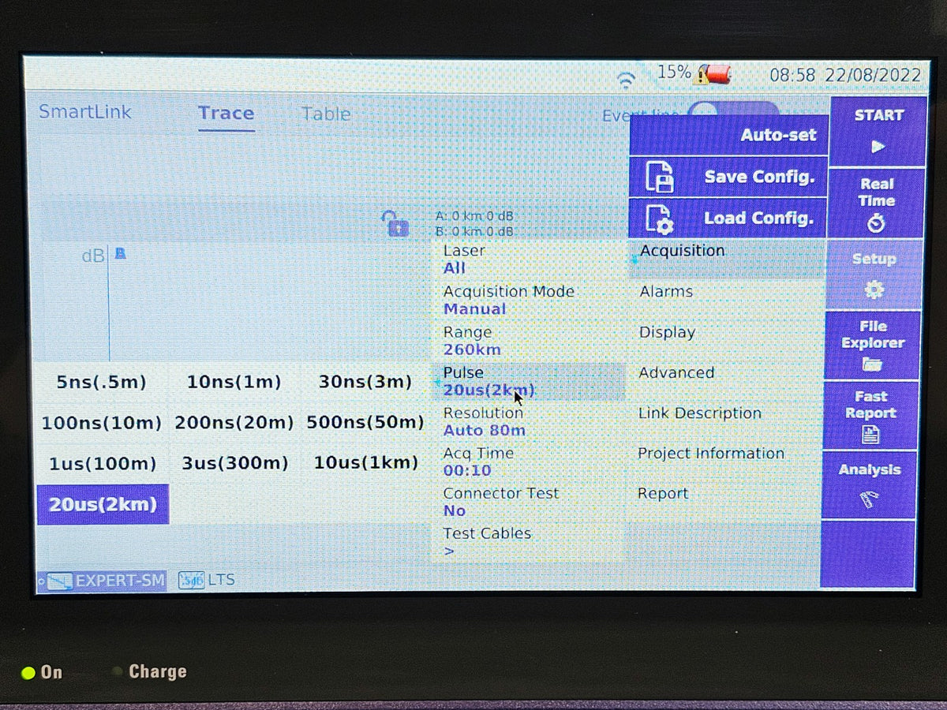Start Real Time mode
This screenshot has width=947, height=710.
876,203
